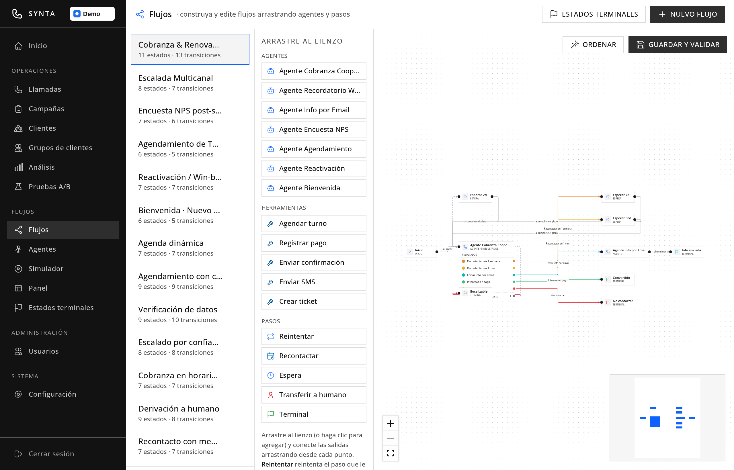Zoom in on the canvas with plus button

pos(390,424)
